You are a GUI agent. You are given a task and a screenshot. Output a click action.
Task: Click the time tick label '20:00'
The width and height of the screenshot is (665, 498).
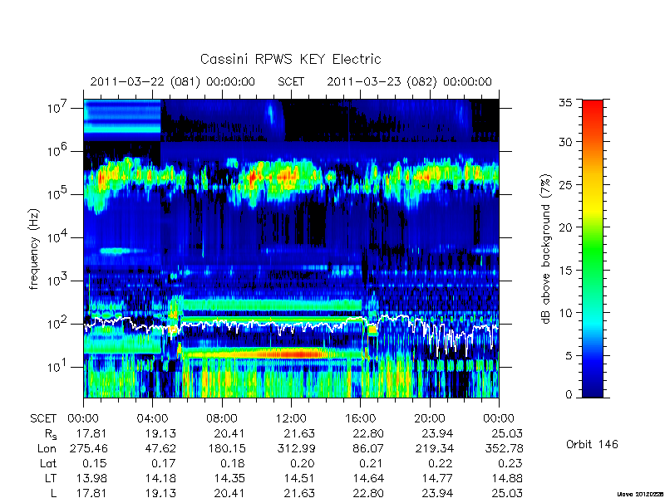430,418
